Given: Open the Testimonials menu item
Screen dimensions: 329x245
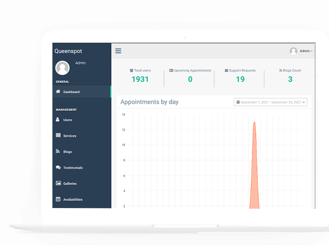Looking at the screenshot, I should pyautogui.click(x=73, y=168).
